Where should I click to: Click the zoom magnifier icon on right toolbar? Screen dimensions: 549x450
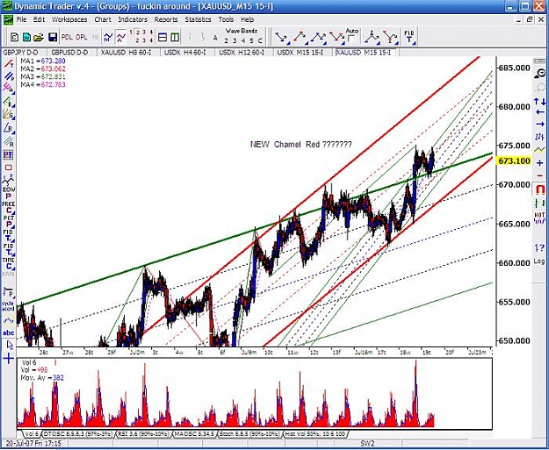point(539,73)
